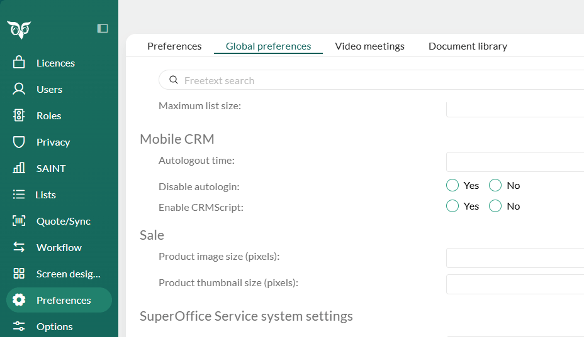
Task: Go to Screen designer in the sidebar
Action: (69, 274)
